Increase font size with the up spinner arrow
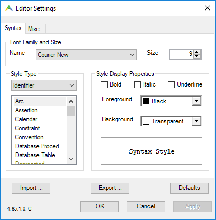216x220 pixels. (x=197, y=52)
